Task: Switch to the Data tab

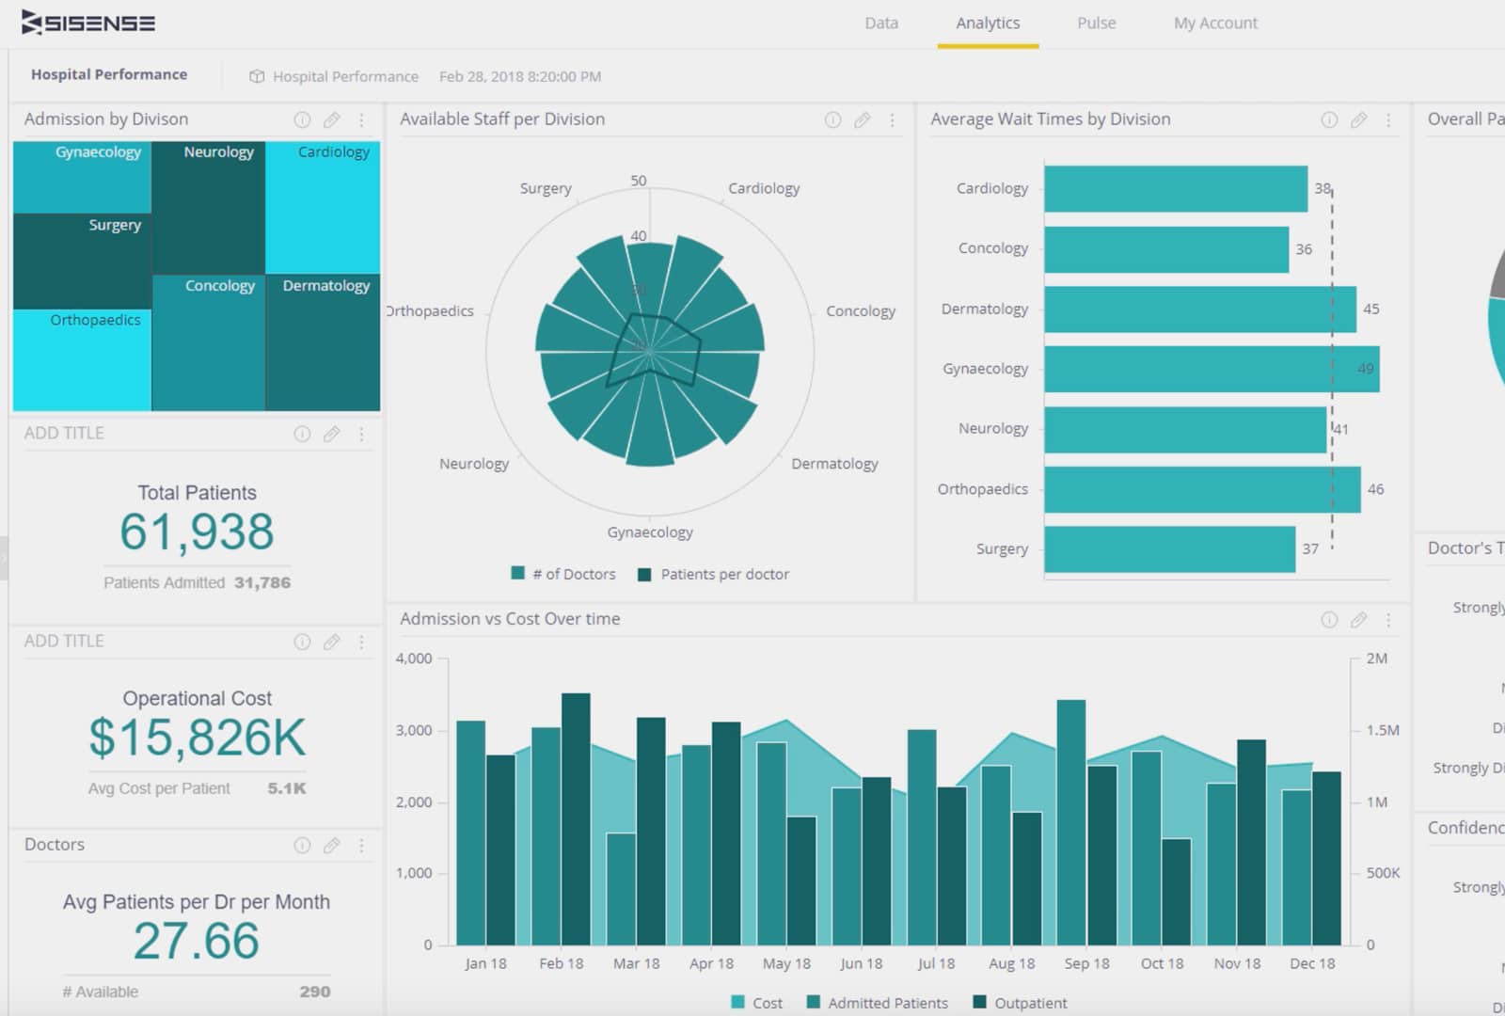Action: tap(880, 23)
